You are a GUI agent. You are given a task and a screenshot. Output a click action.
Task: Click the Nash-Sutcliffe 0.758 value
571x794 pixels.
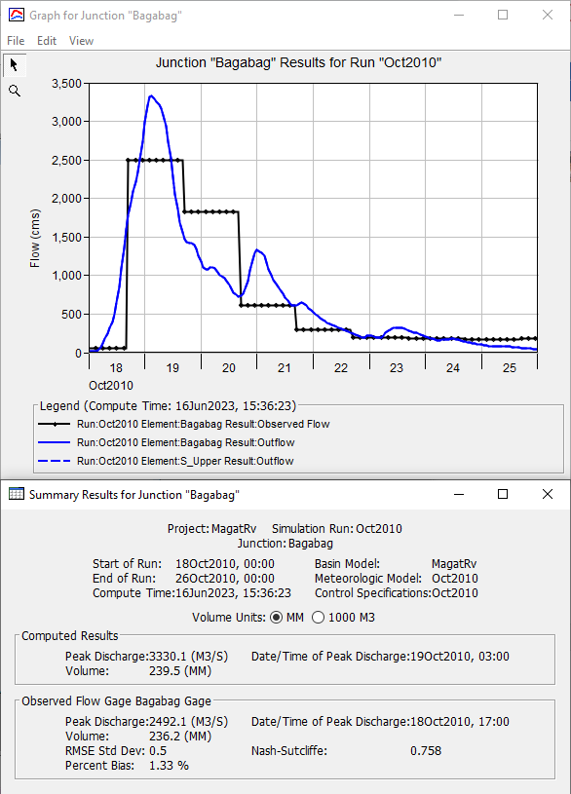426,751
